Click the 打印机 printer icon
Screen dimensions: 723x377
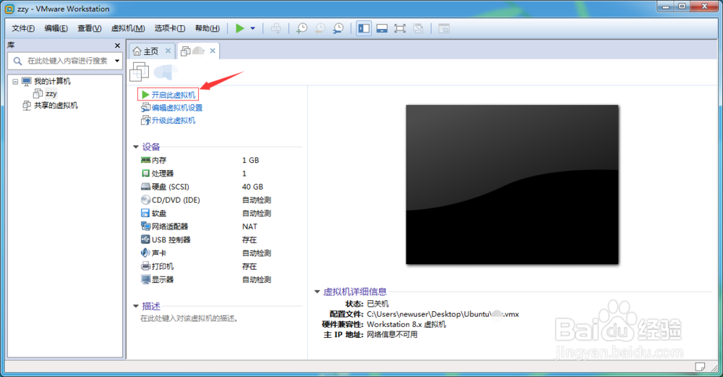pos(145,266)
